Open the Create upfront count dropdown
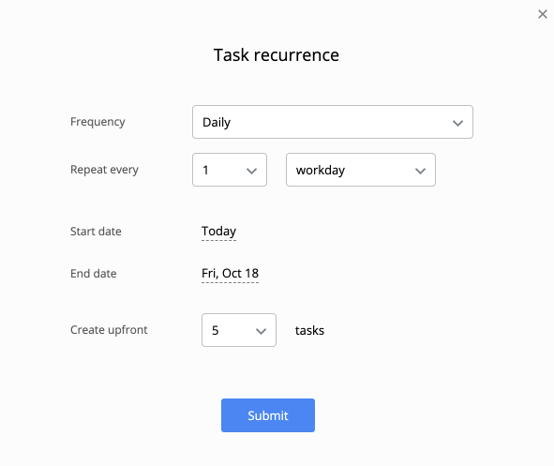The height and width of the screenshot is (466, 554). tap(239, 330)
